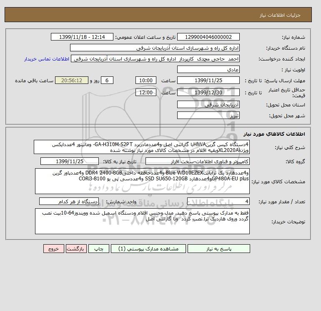Click the تاریخ و ساعت اعلان عمومی label

tap(145, 37)
